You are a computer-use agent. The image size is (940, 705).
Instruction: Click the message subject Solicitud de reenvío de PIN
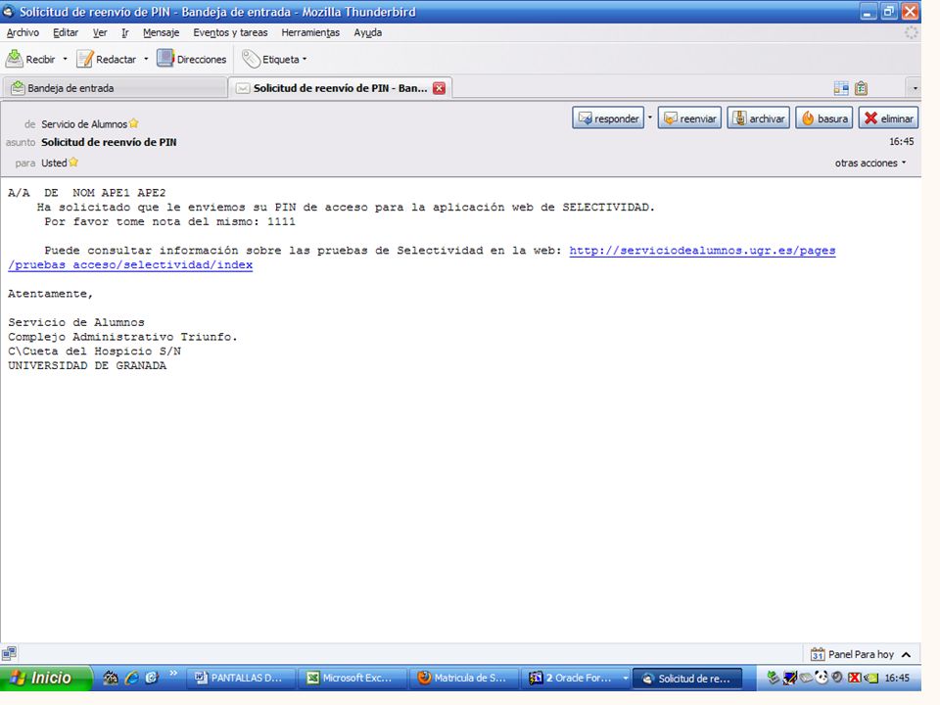pyautogui.click(x=109, y=143)
